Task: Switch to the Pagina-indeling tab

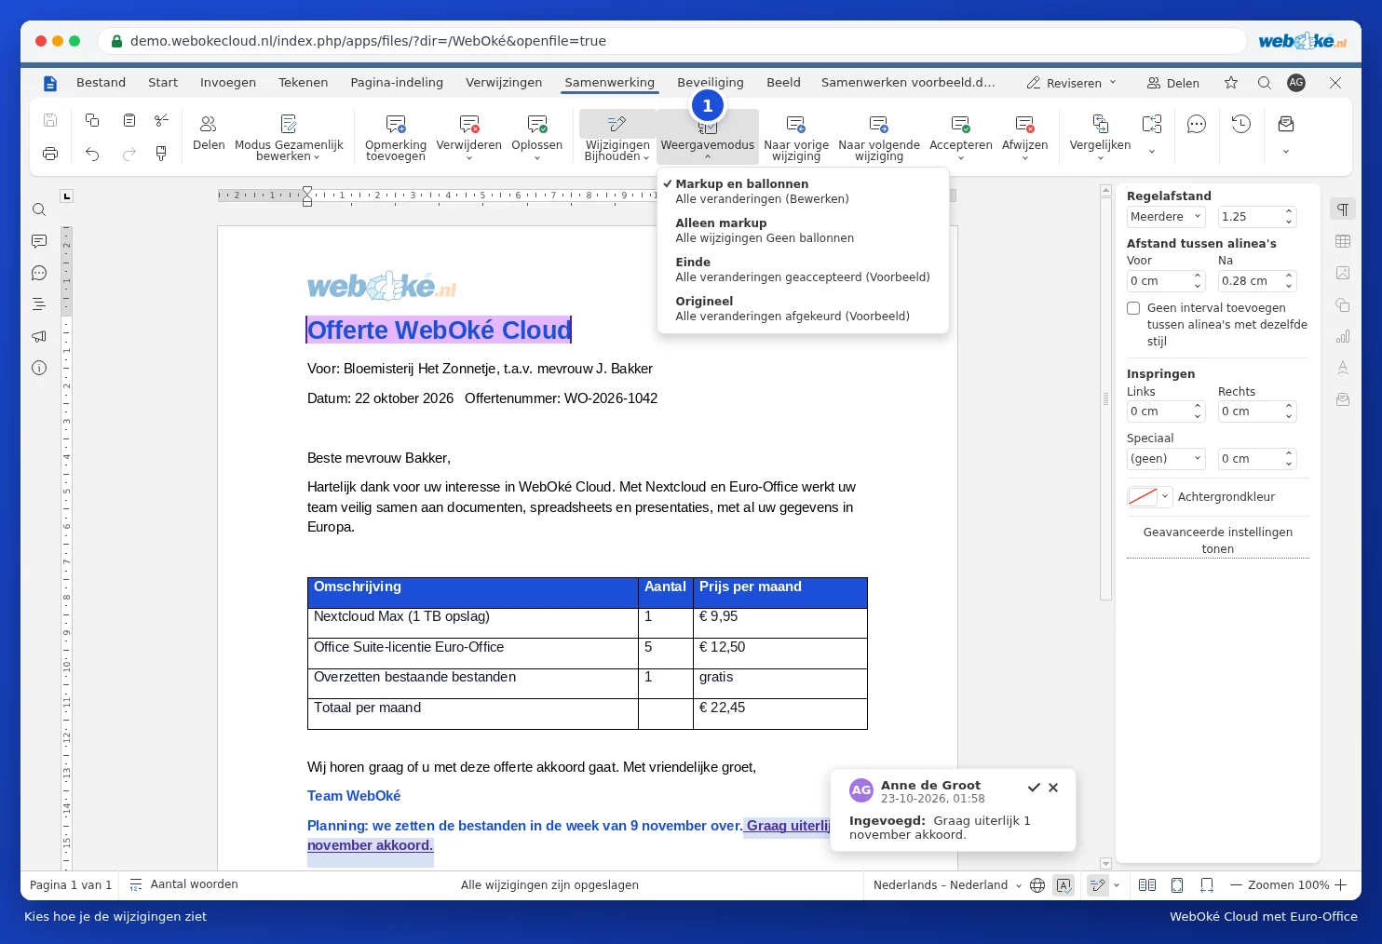Action: click(x=397, y=83)
